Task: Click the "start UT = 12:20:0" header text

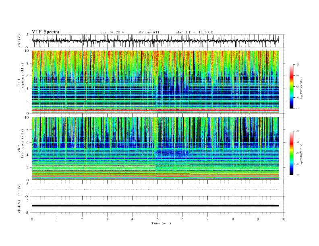Action: pos(195,32)
